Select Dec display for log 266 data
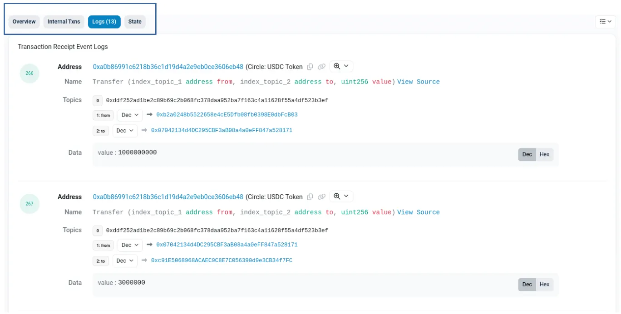 tap(527, 154)
